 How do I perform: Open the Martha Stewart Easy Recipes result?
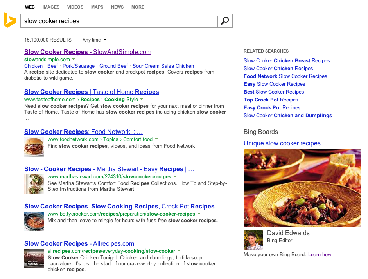tap(109, 169)
